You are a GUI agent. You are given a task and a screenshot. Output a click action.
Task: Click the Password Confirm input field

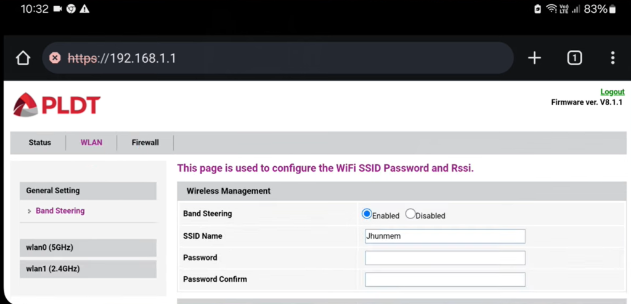coord(445,279)
